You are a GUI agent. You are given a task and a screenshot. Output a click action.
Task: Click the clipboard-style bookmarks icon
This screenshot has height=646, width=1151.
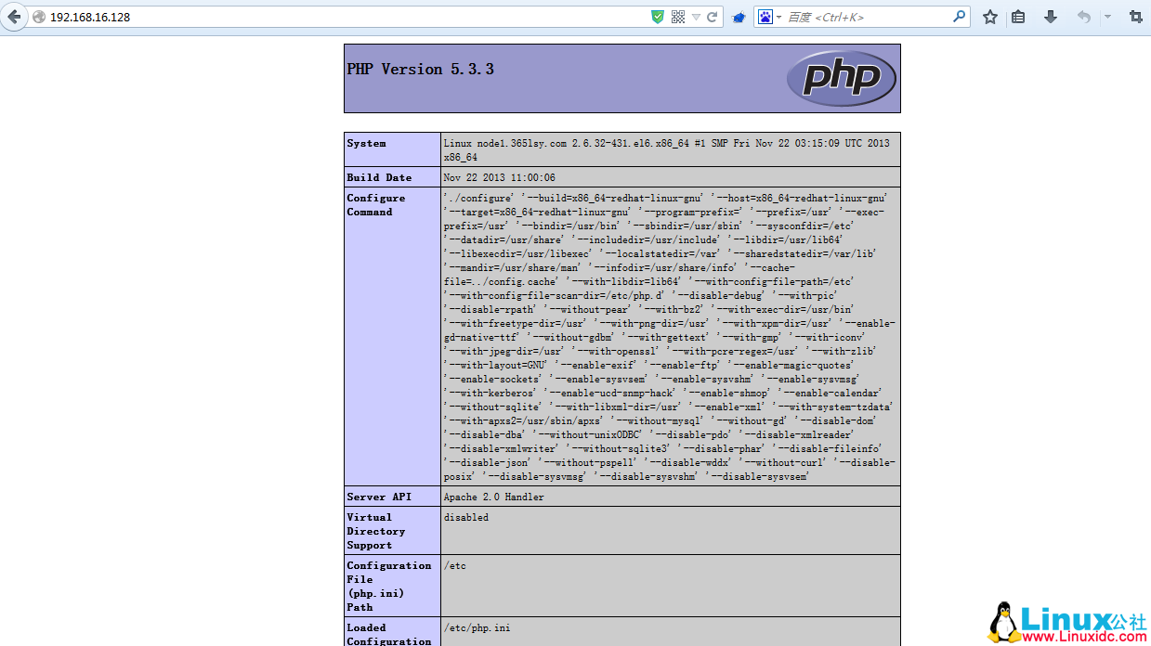click(x=1018, y=17)
